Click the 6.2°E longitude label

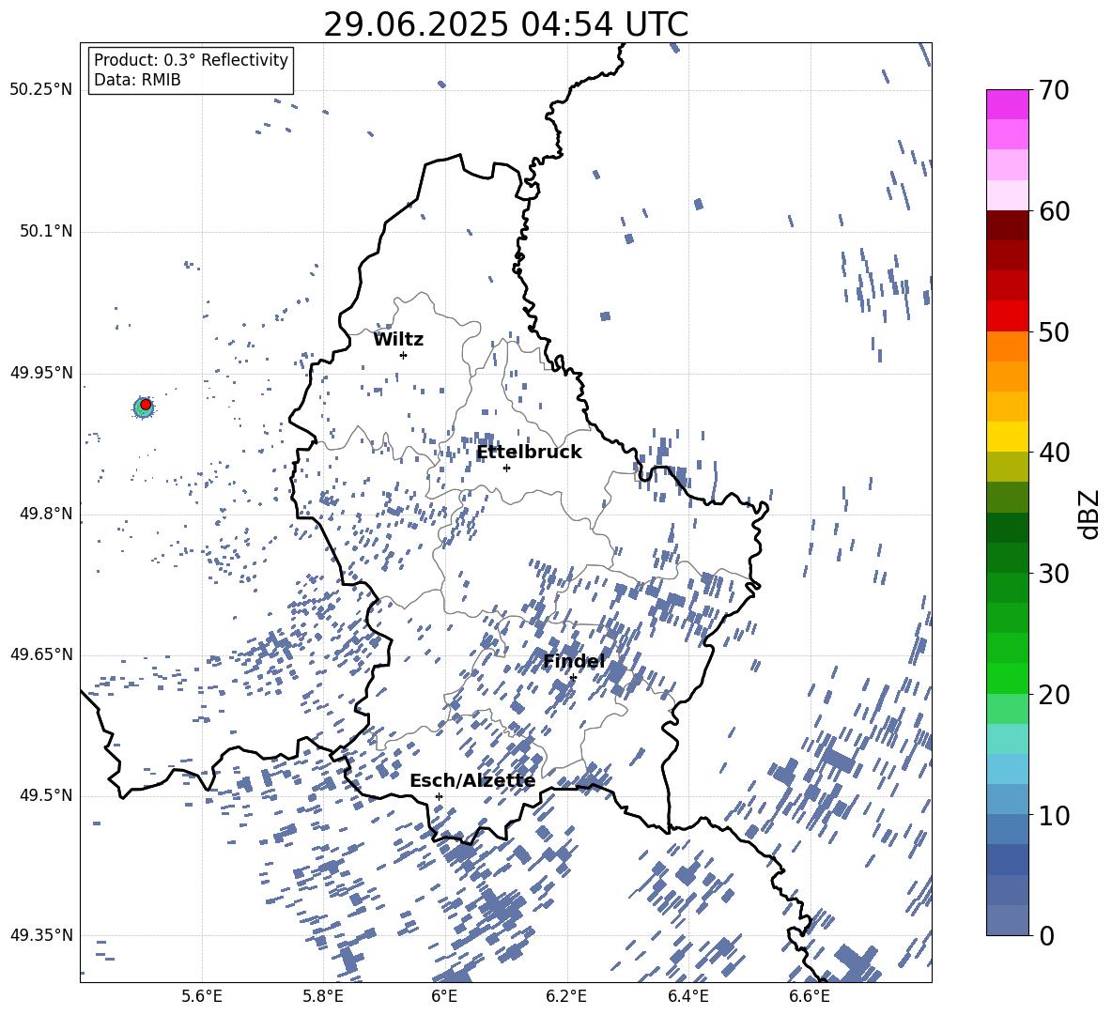566,997
